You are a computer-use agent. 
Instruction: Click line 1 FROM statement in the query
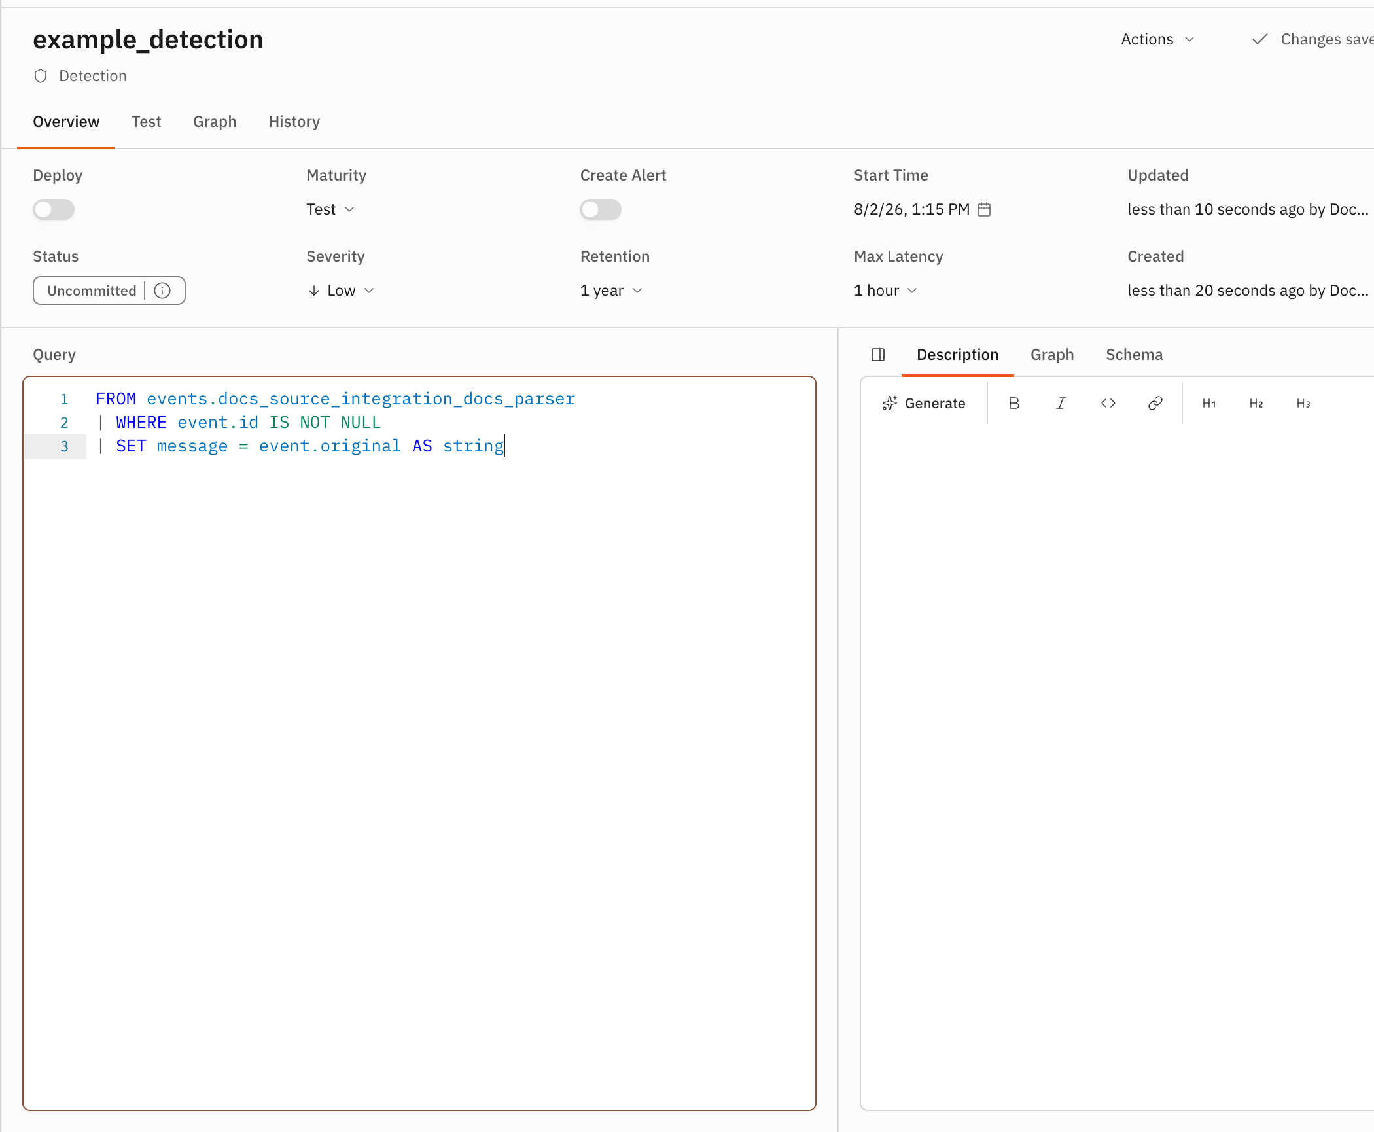click(335, 399)
